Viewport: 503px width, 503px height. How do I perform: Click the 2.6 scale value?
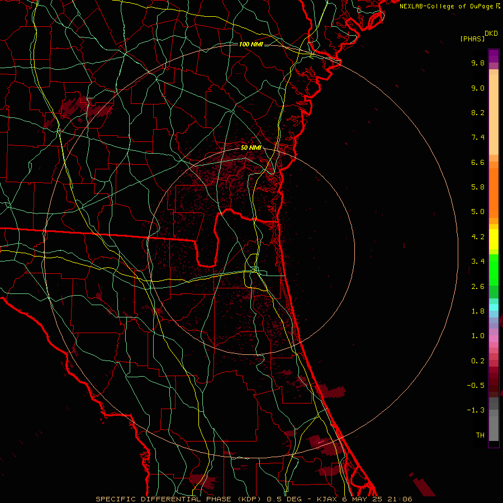click(478, 287)
